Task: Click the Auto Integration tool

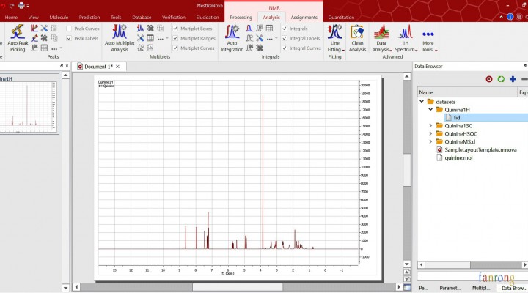Action: (x=232, y=37)
